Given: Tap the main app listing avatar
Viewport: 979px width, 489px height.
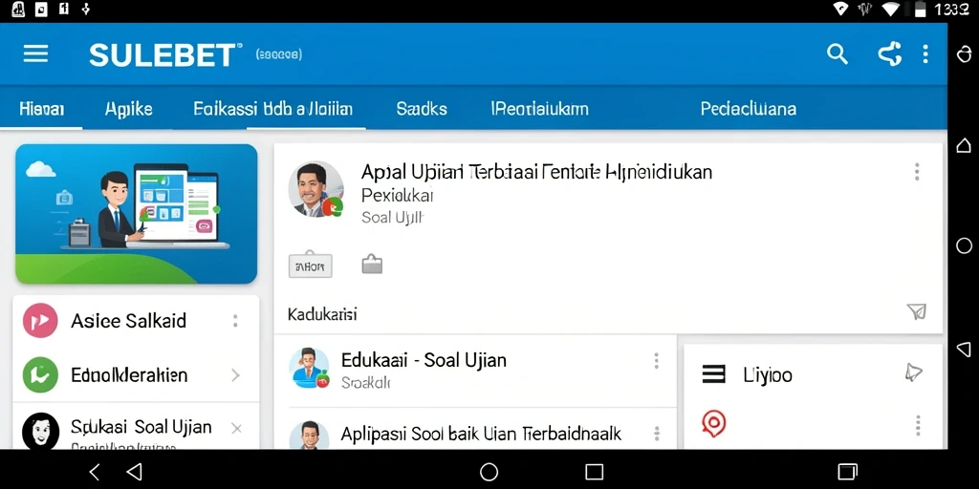Looking at the screenshot, I should tap(315, 189).
